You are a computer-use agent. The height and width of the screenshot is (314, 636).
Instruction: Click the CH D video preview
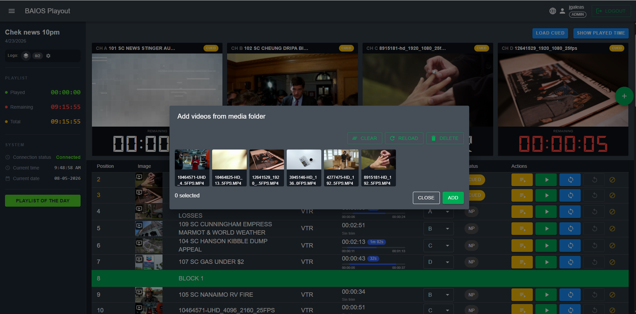563,90
